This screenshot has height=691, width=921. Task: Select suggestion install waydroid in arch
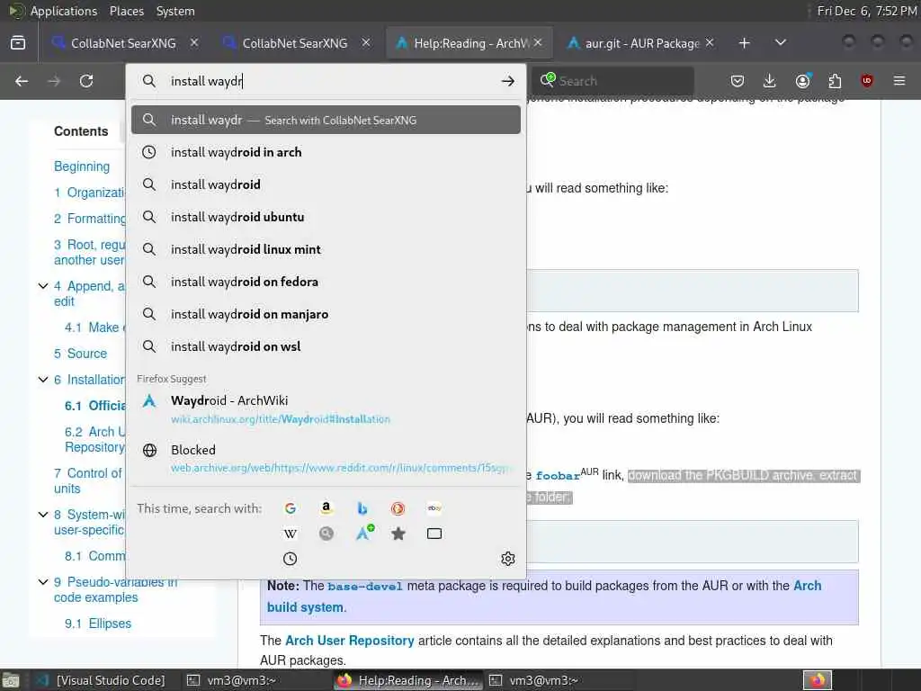(326, 152)
